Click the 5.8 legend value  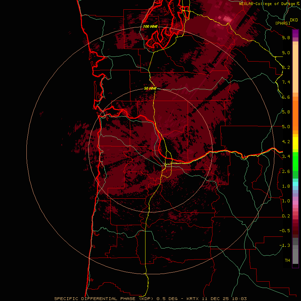point(286,112)
